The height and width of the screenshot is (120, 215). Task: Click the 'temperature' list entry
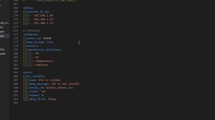tap(44, 61)
